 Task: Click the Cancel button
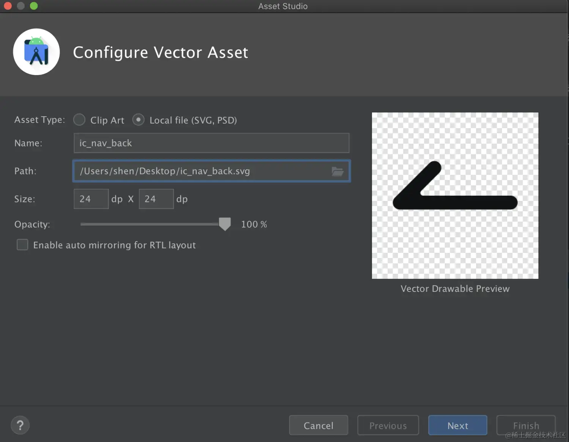coord(319,425)
